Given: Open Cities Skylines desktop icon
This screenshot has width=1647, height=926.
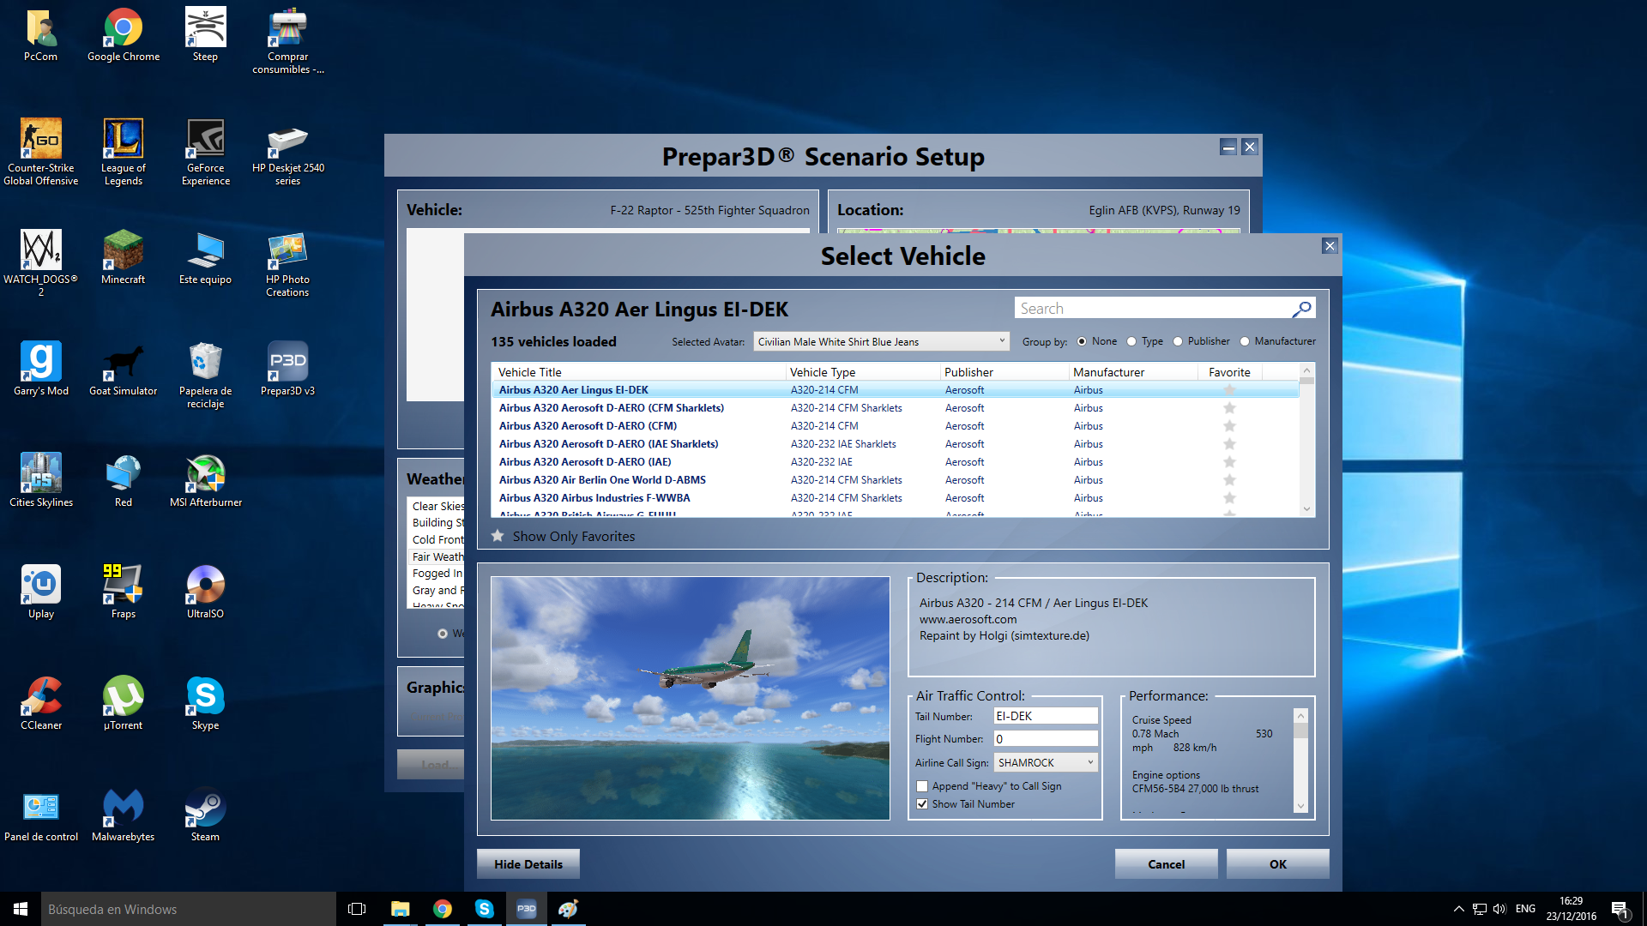Looking at the screenshot, I should coord(41,480).
